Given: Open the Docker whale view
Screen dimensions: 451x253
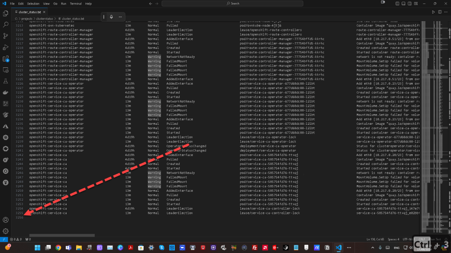Looking at the screenshot, I should (5, 93).
